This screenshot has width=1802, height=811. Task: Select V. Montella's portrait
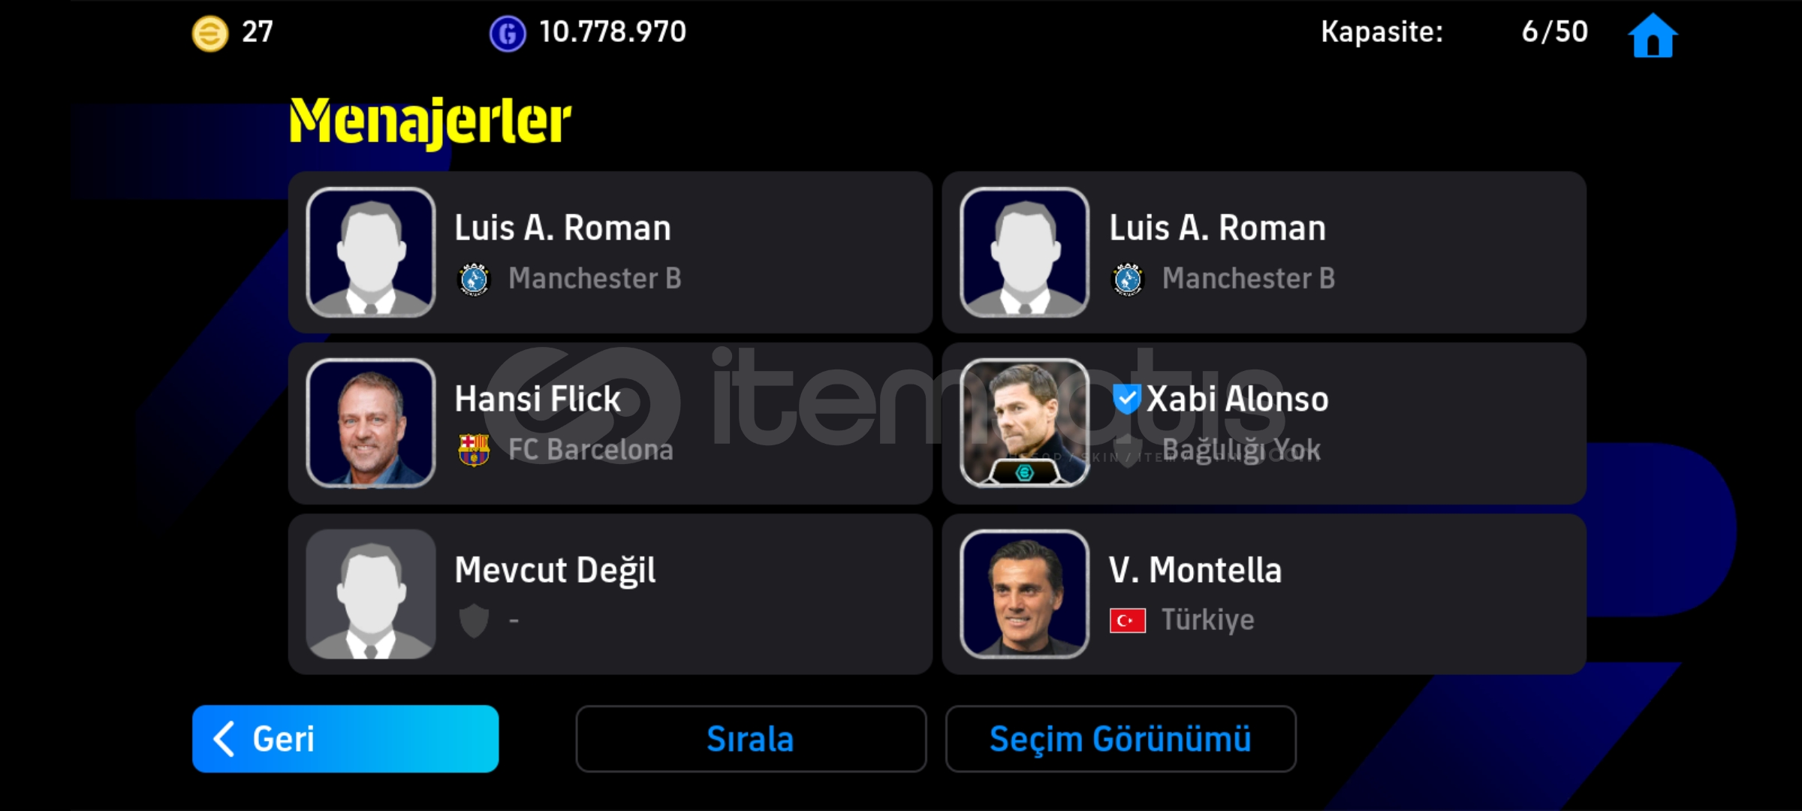pyautogui.click(x=1025, y=594)
